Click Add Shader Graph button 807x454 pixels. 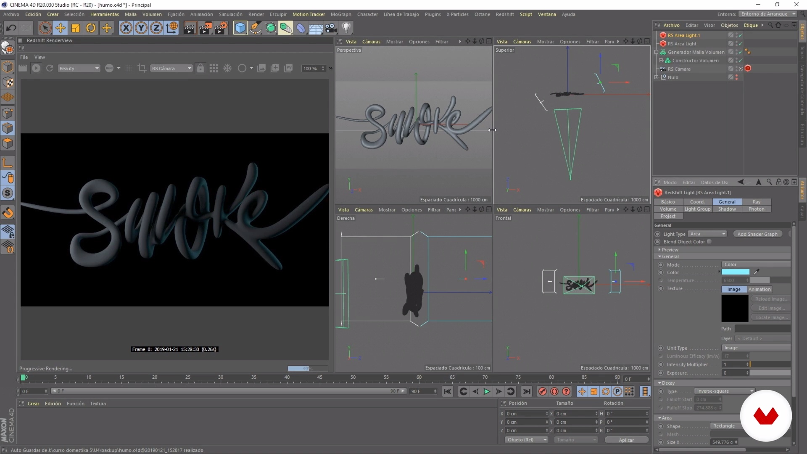[x=757, y=234]
